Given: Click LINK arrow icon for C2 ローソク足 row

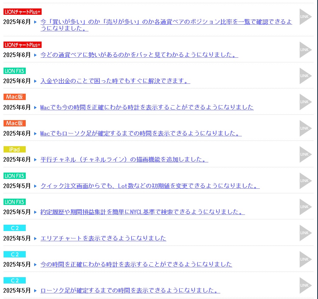Looking at the screenshot, I should (x=305, y=285).
